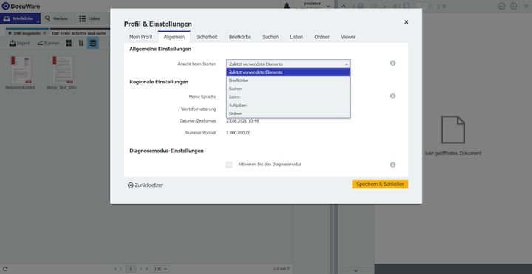This screenshot has width=532, height=274.
Task: Zoom in in the viewer
Action: coord(514,6)
